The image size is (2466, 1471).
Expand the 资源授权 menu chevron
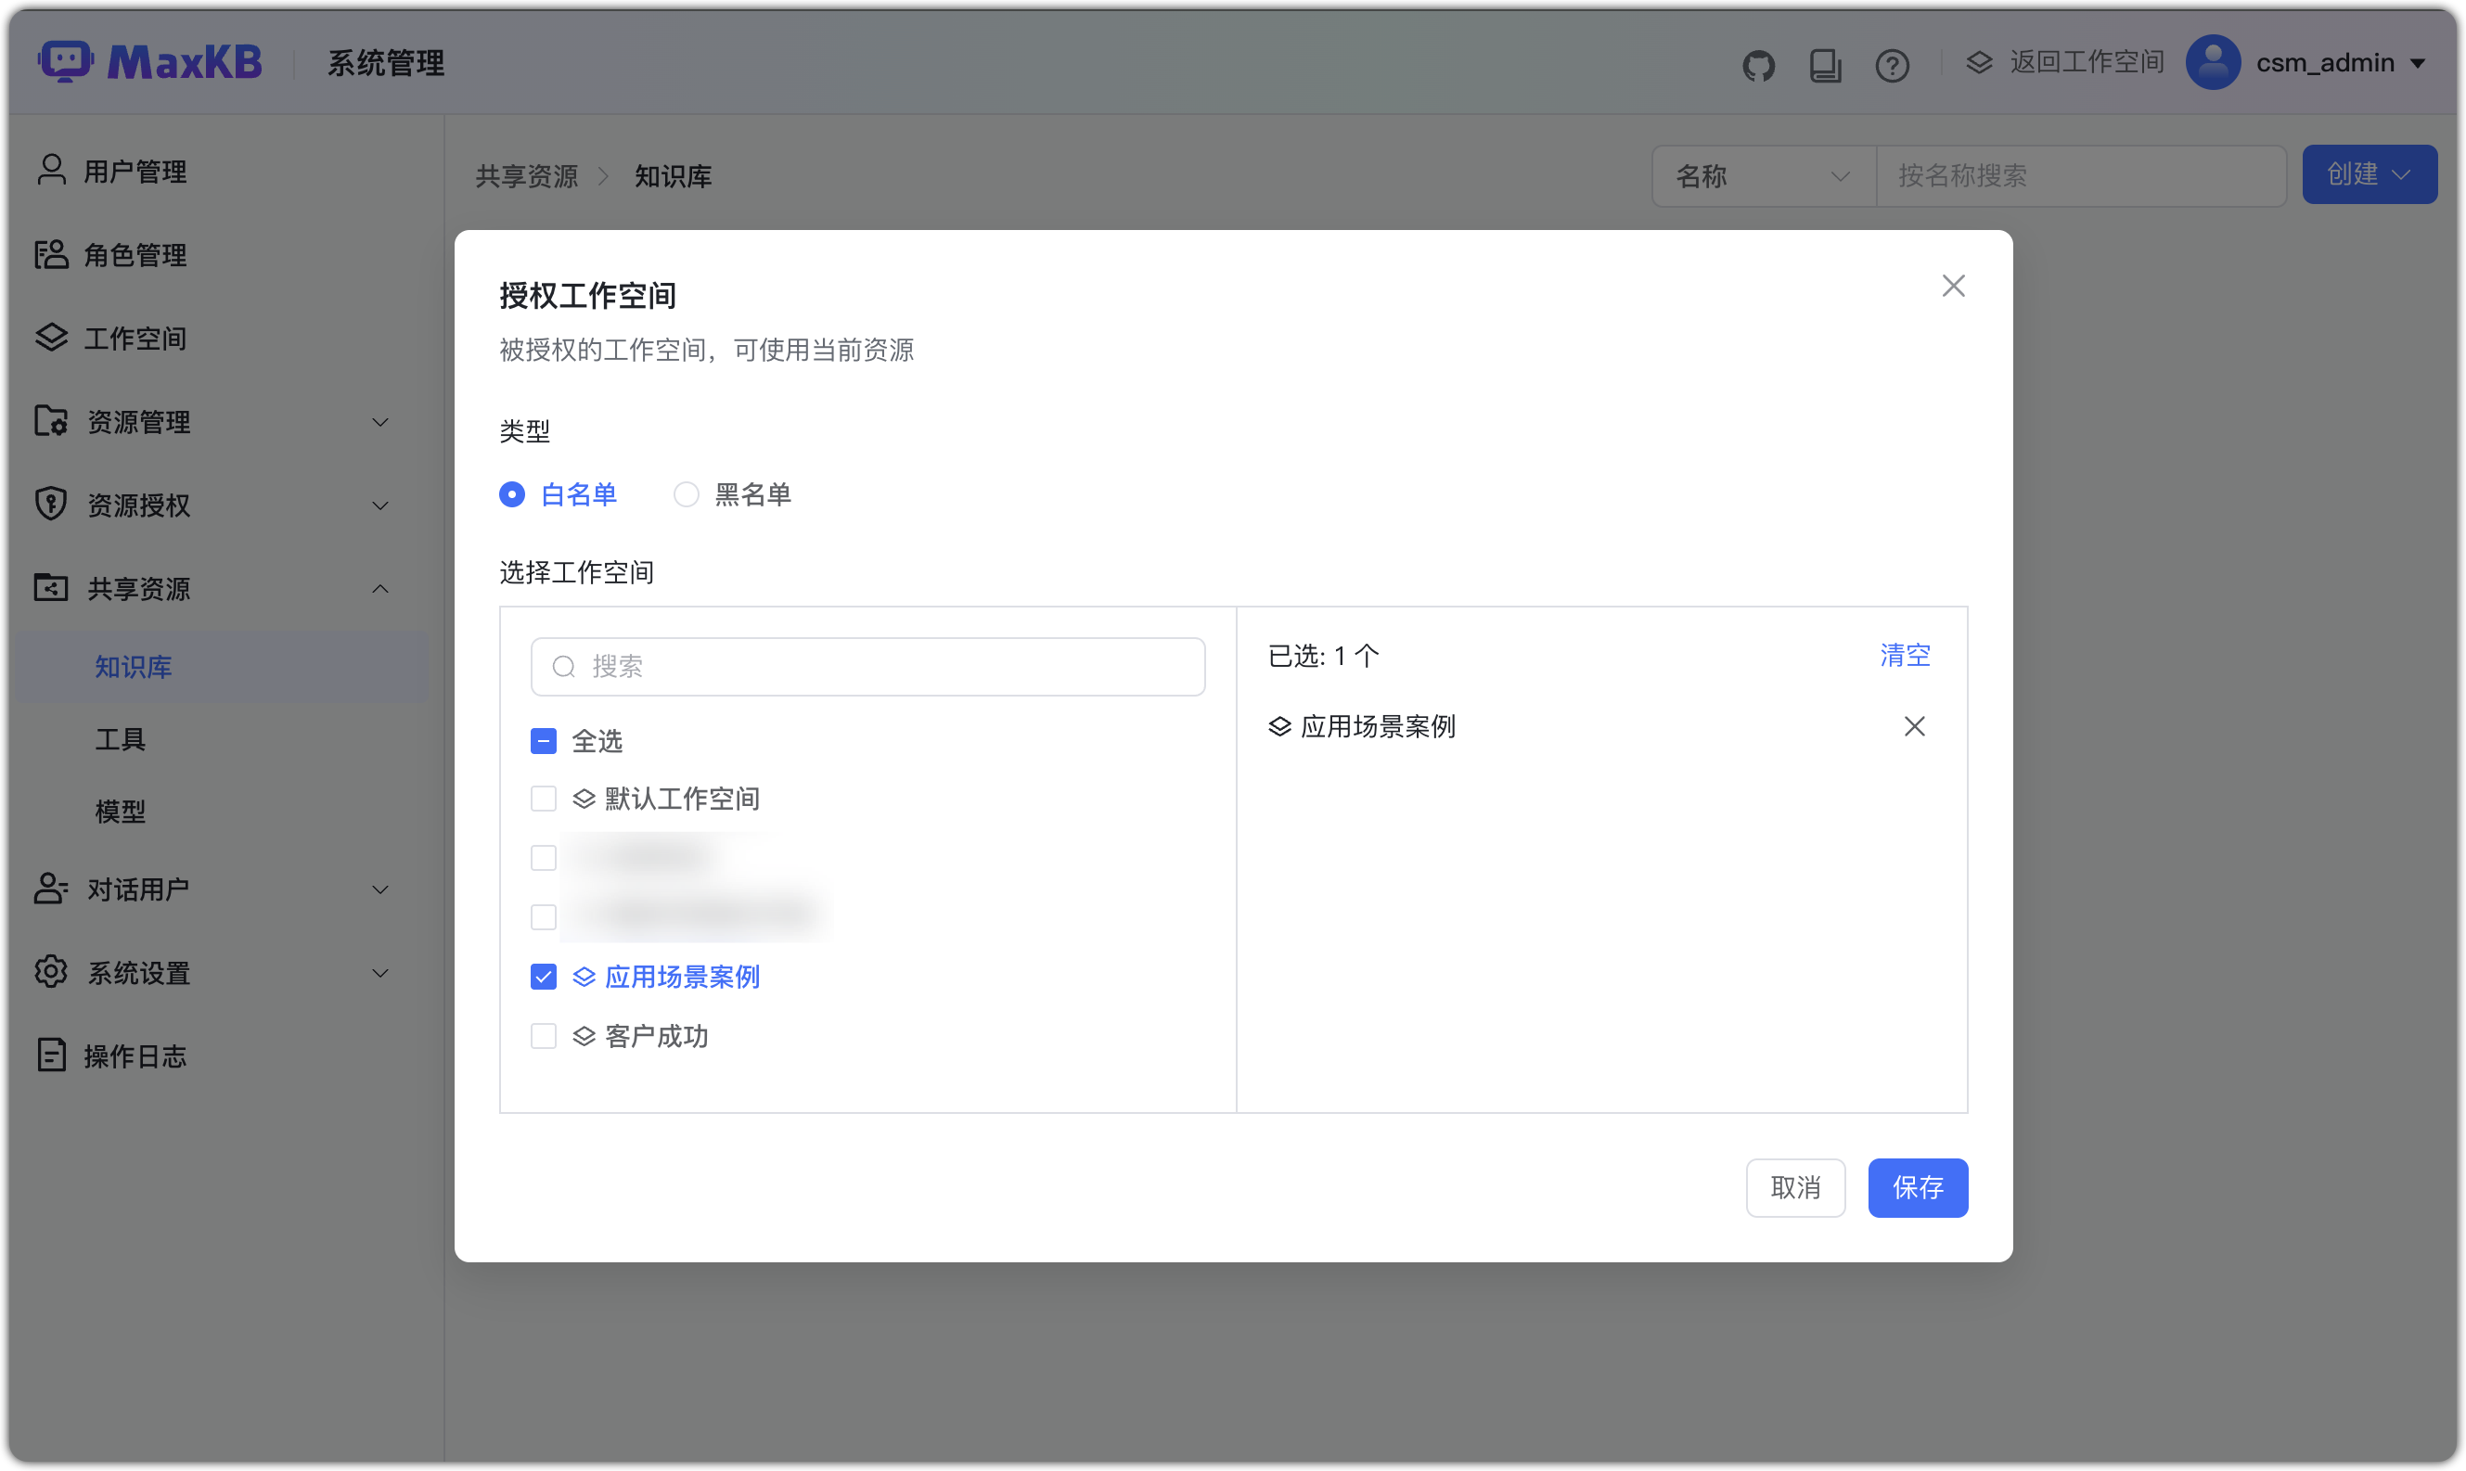[x=379, y=505]
